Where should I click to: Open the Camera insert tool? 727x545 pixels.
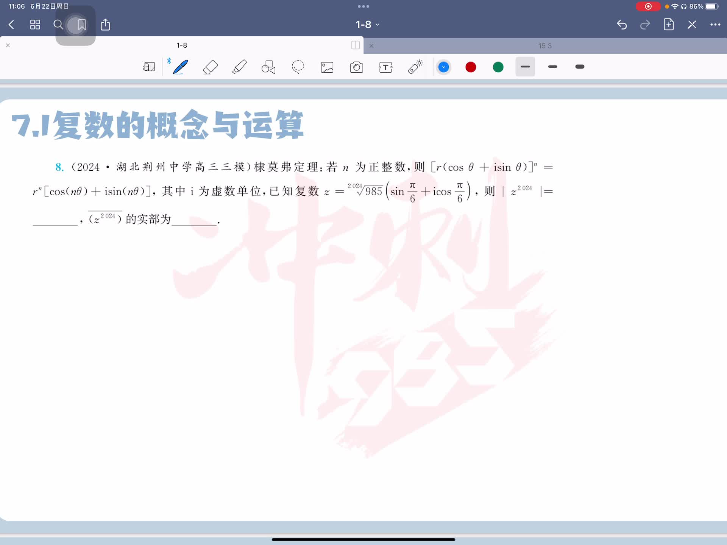356,67
